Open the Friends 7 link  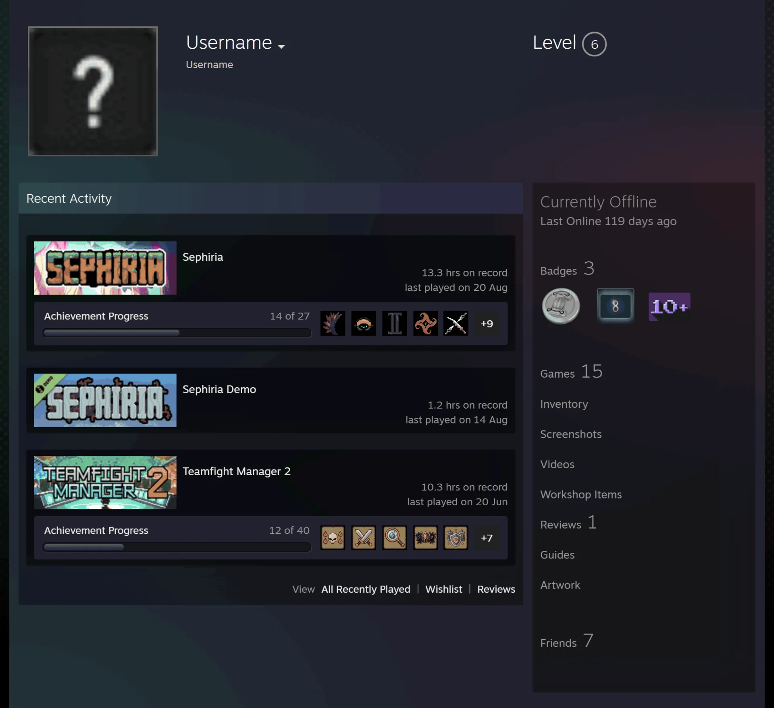click(x=567, y=641)
